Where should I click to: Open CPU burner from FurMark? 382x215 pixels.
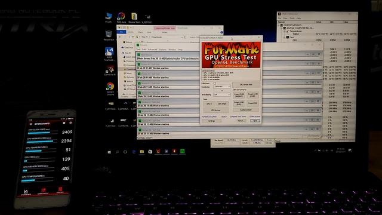(x=216, y=110)
